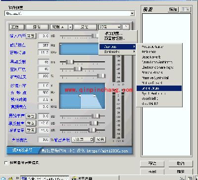Open the presets dropdown left of '?' button

pyautogui.click(x=110, y=27)
